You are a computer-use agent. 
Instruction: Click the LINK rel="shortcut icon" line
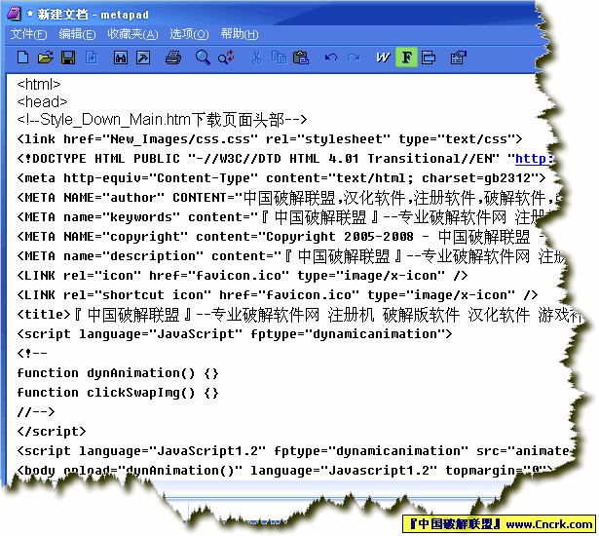point(278,295)
